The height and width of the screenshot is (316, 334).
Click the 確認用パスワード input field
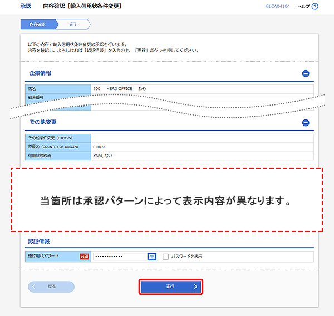click(120, 257)
